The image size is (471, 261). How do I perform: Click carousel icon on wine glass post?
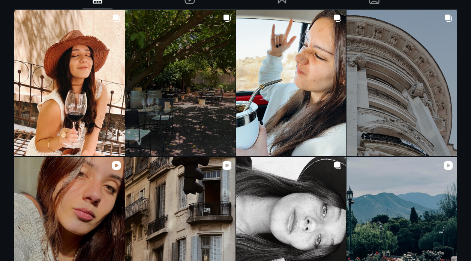(116, 18)
